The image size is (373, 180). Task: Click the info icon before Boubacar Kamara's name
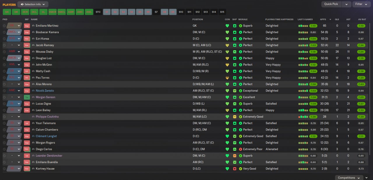point(33,32)
